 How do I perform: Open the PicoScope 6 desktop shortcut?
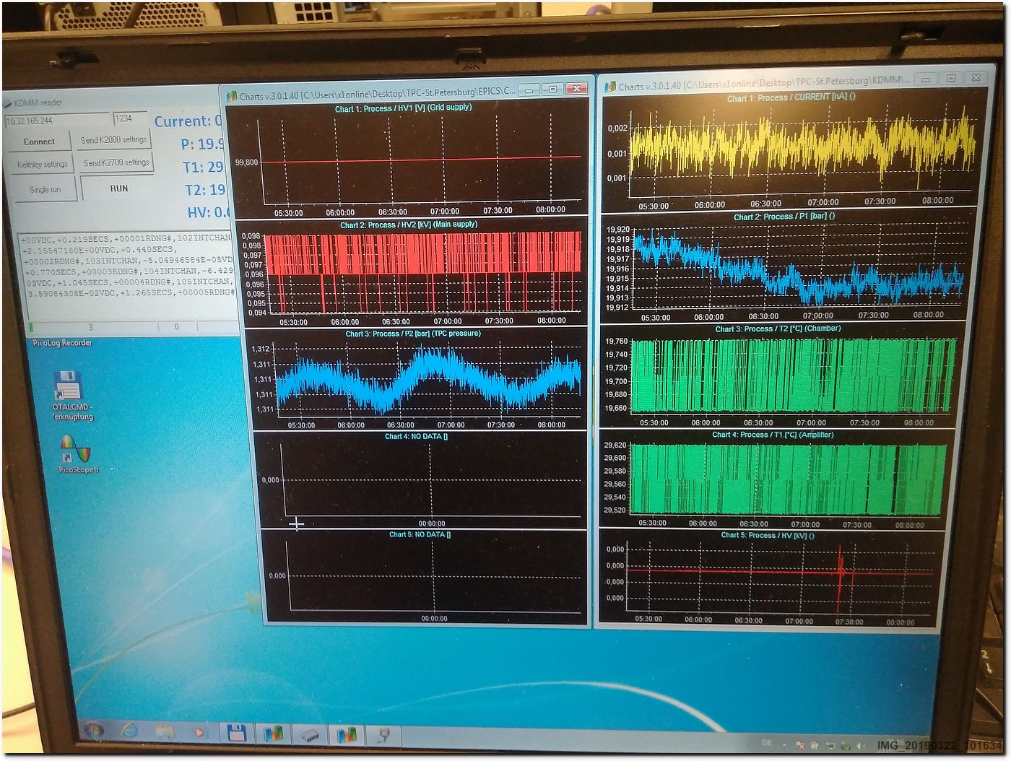coord(77,453)
